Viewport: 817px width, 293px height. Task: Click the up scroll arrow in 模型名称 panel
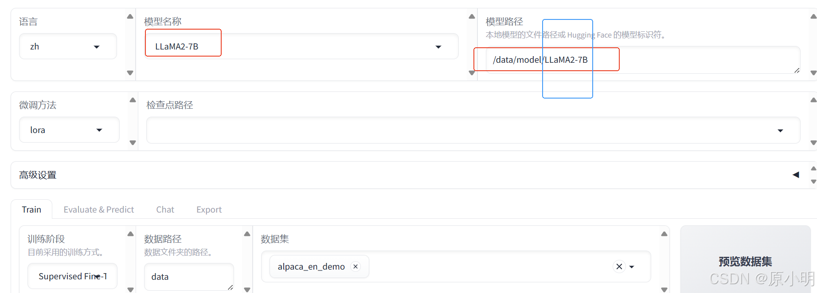pyautogui.click(x=472, y=16)
